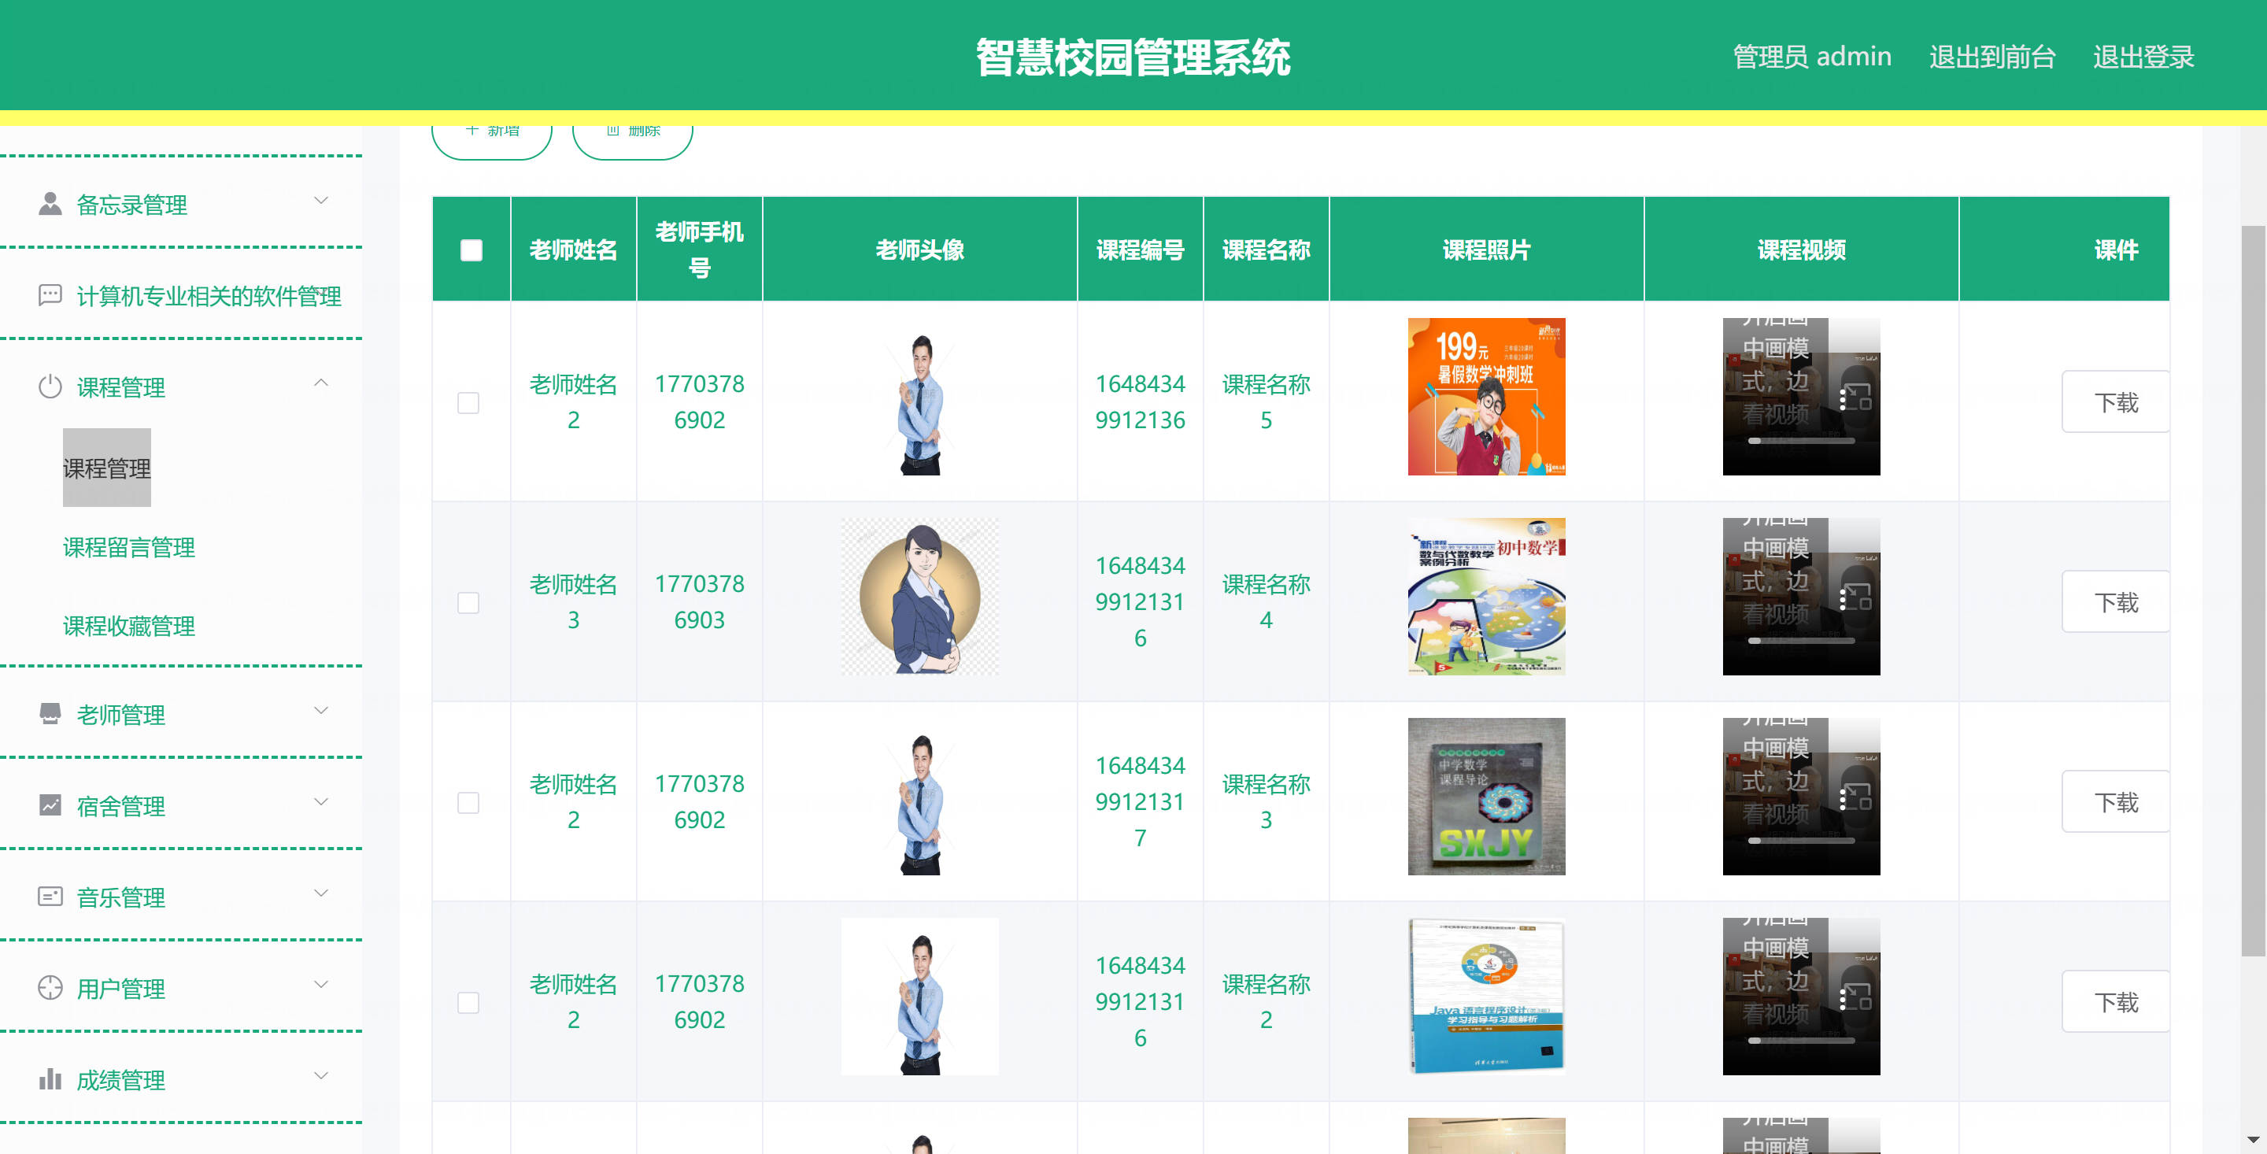Click the 课程视频 column header
Screen dimensions: 2267x1154
point(1800,250)
